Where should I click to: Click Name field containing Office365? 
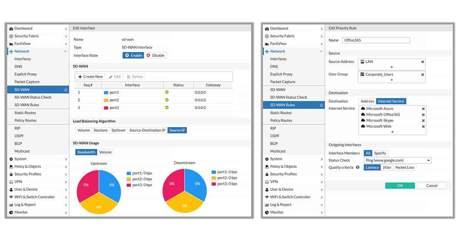click(x=376, y=40)
